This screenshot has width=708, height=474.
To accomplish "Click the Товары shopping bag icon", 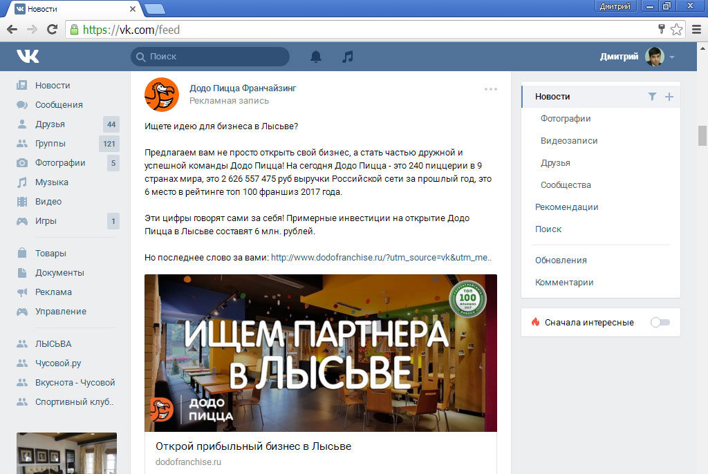I will (21, 253).
